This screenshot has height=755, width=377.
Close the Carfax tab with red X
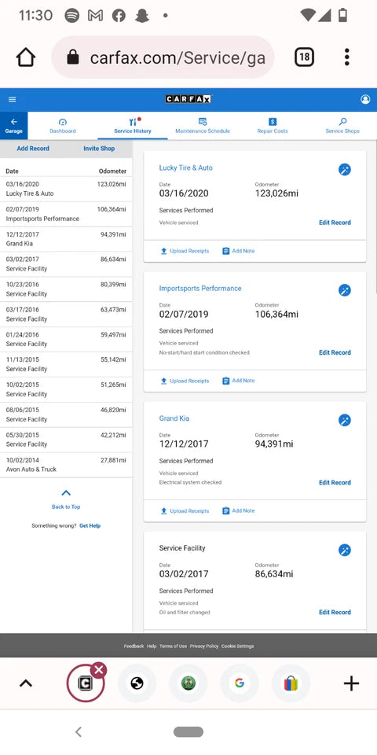pyautogui.click(x=99, y=669)
